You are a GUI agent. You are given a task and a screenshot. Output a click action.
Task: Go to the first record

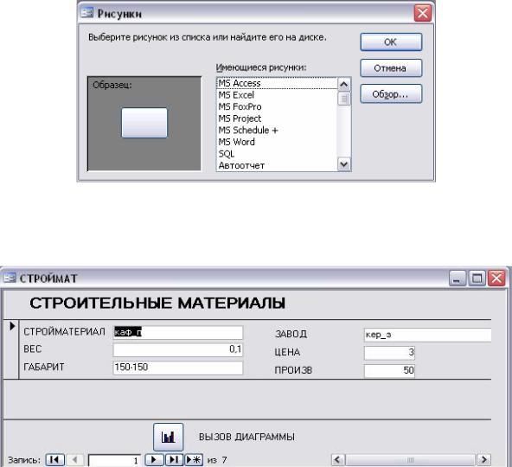click(54, 460)
